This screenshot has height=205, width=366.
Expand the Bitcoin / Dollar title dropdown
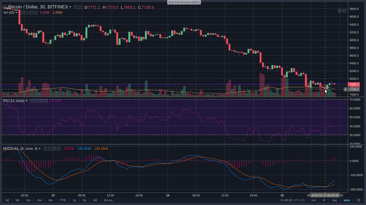[x=70, y=7]
